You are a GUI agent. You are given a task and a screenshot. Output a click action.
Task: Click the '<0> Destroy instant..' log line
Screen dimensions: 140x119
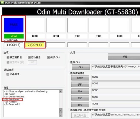click(x=15, y=97)
